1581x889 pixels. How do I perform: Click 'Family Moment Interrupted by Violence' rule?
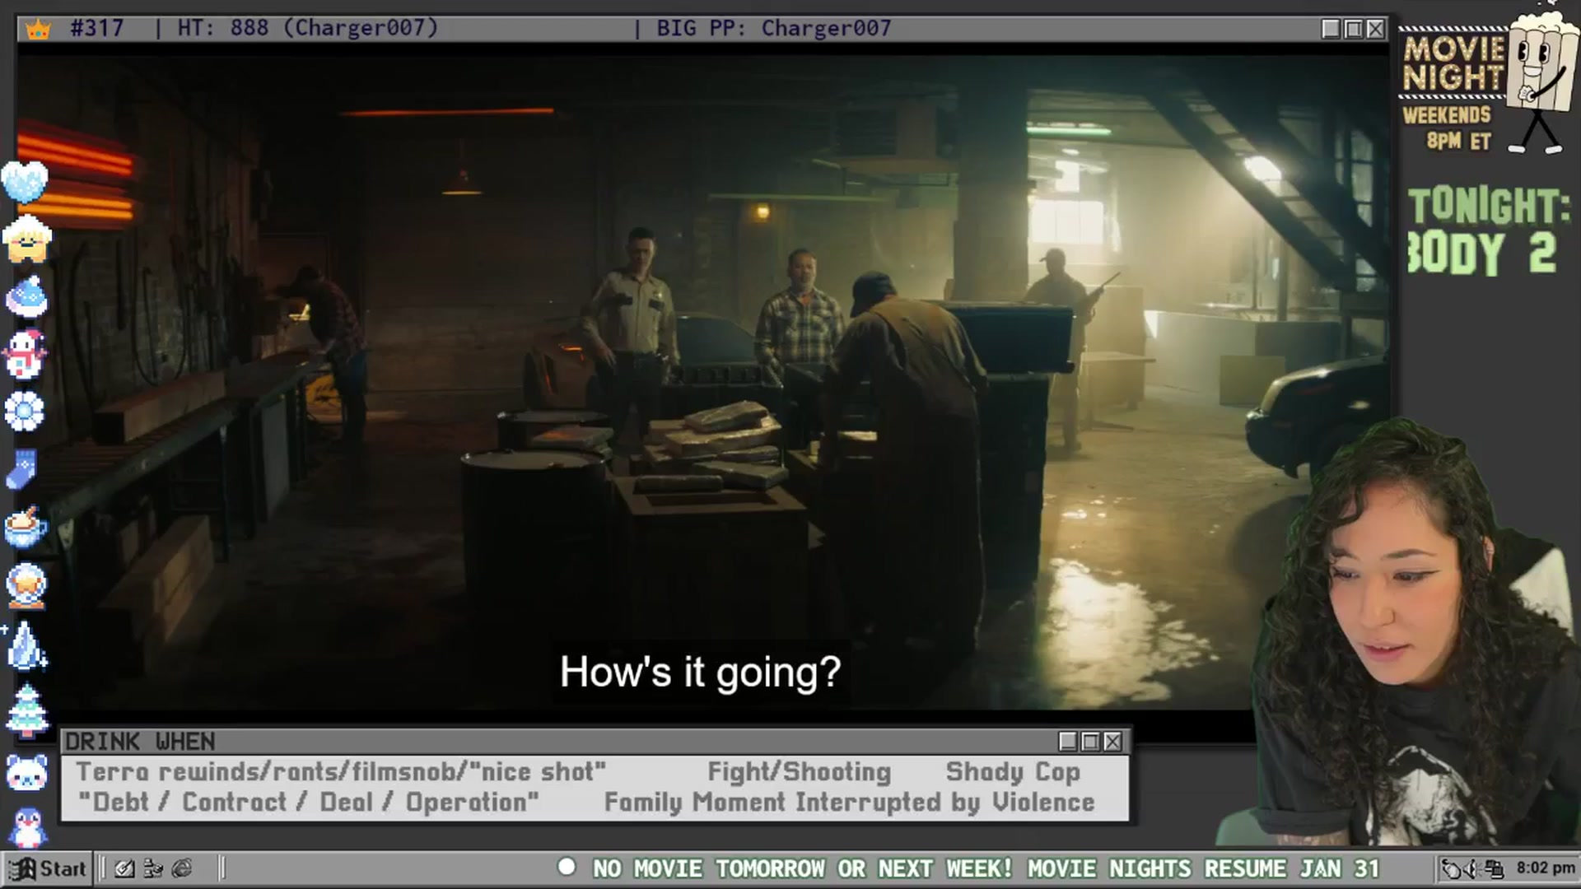(850, 802)
